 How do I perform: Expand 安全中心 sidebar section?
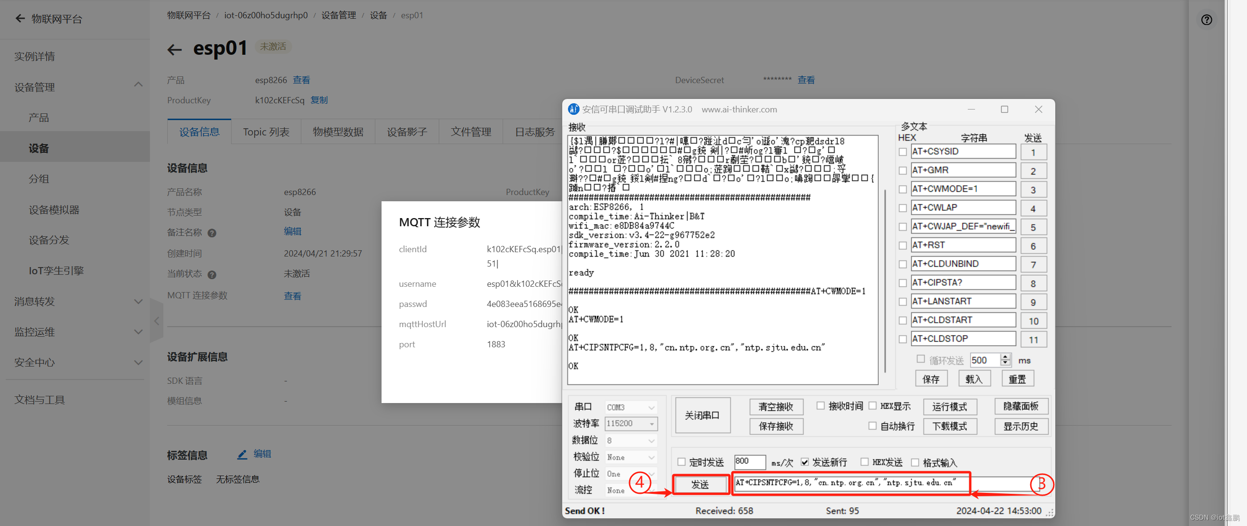tap(138, 363)
